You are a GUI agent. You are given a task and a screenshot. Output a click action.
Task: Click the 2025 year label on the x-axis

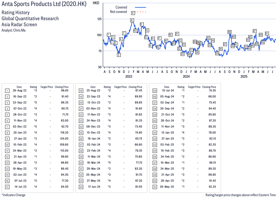[244, 76]
